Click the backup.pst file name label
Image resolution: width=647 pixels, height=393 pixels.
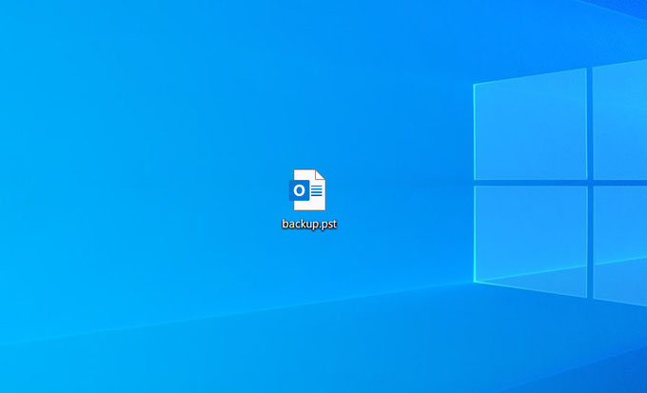click(x=309, y=225)
